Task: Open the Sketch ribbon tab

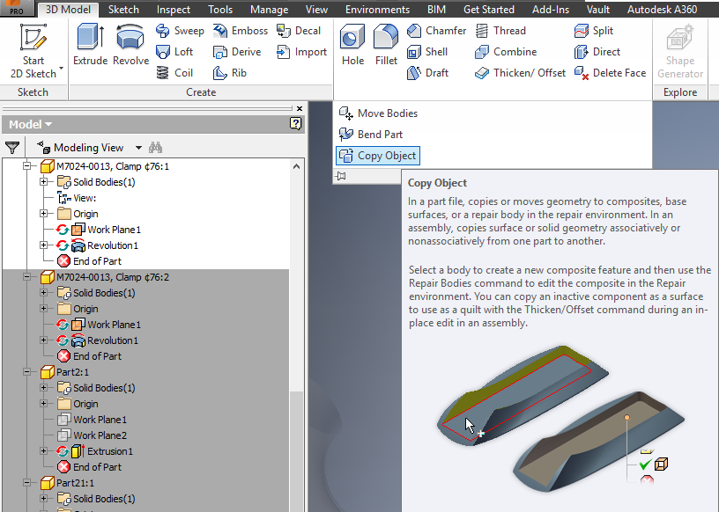Action: point(123,9)
